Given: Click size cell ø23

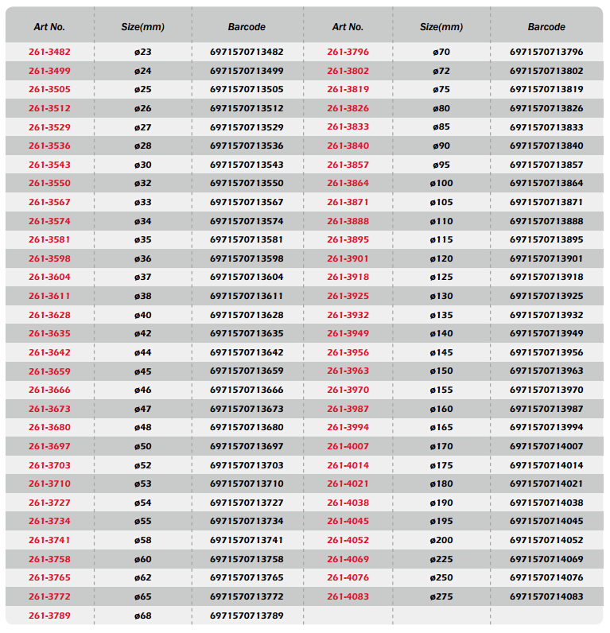Looking at the screenshot, I should coord(143,52).
